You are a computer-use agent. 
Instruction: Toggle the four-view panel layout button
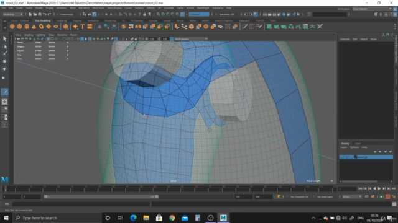coord(4,110)
